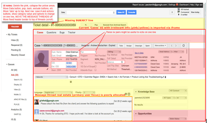Delete category path with trash icon

click(x=165, y=77)
